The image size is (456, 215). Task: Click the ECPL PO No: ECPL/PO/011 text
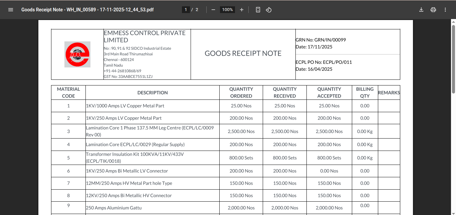tap(324, 62)
